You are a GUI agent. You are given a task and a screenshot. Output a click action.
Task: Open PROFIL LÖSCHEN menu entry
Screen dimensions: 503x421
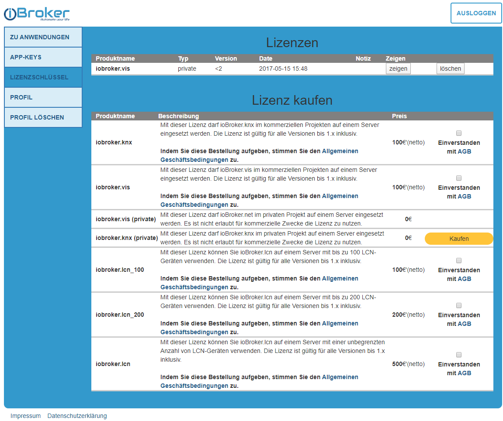tap(43, 117)
